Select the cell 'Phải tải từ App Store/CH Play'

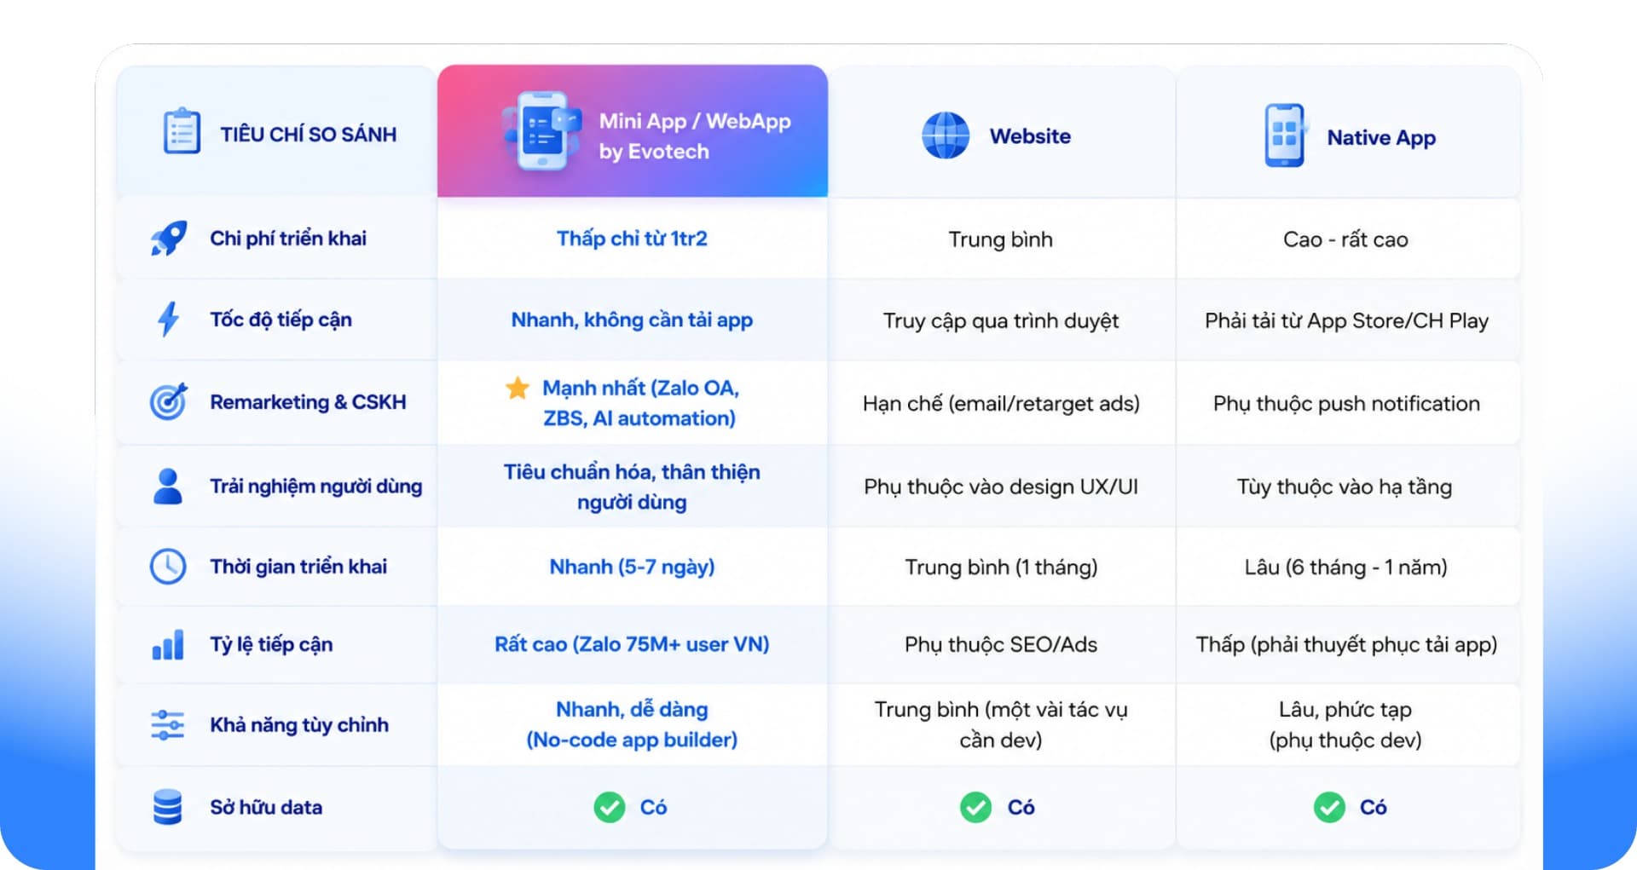[x=1346, y=321]
